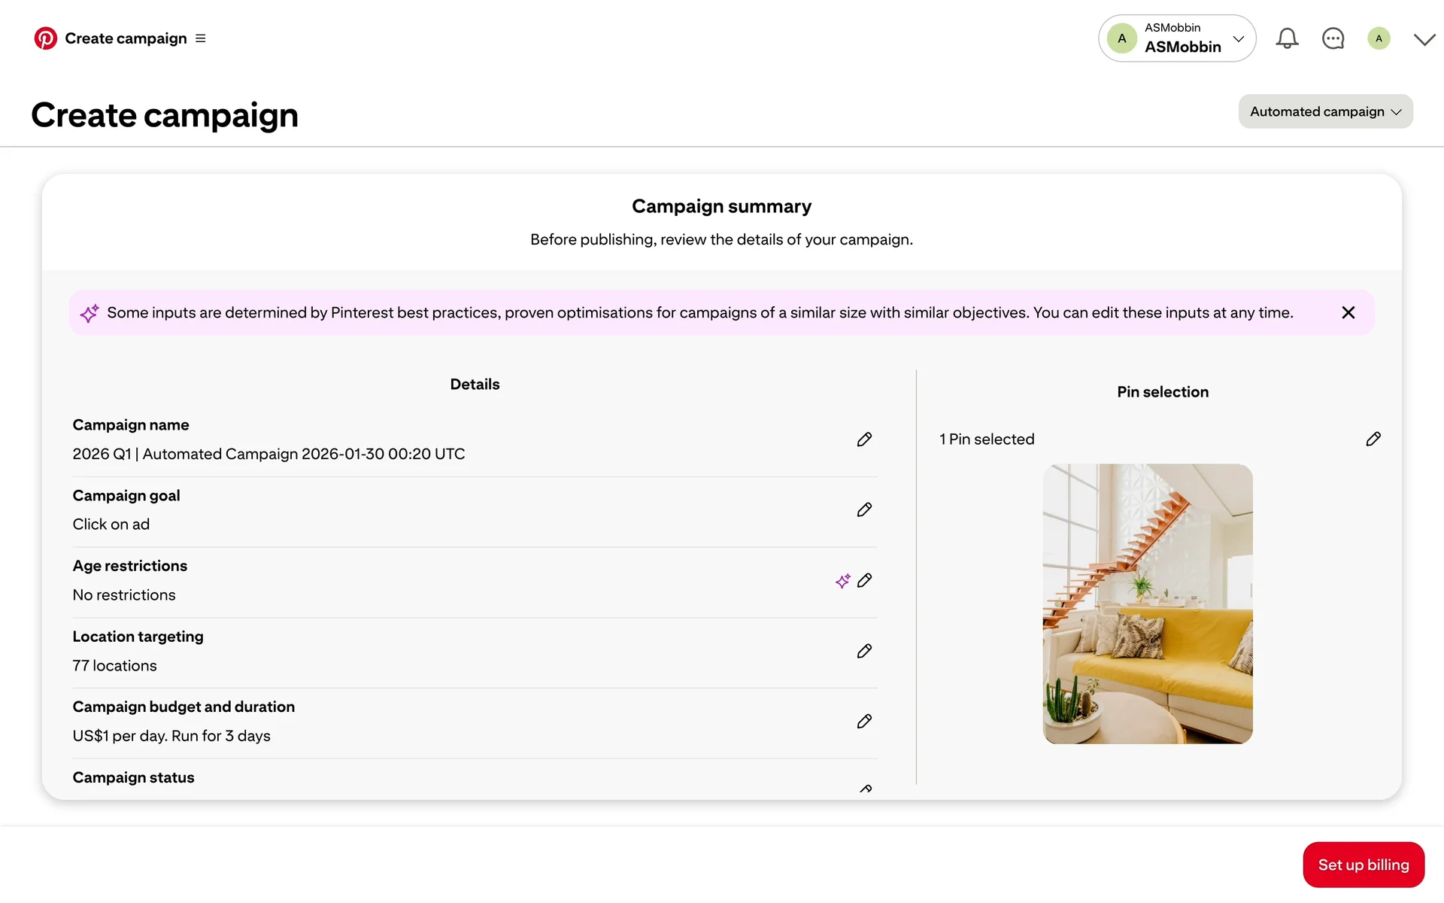Edit the Location targeting setting
Screen dimensions: 1444x903
(864, 651)
